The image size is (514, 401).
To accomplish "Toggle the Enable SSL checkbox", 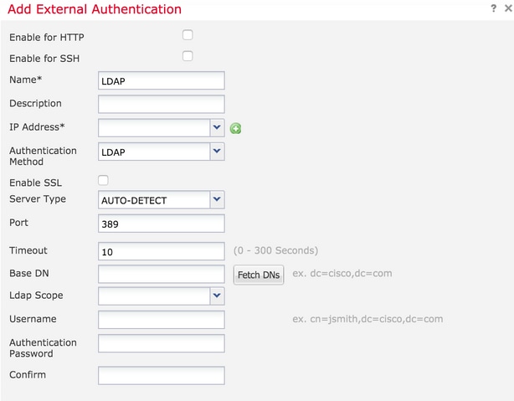I will coord(103,180).
